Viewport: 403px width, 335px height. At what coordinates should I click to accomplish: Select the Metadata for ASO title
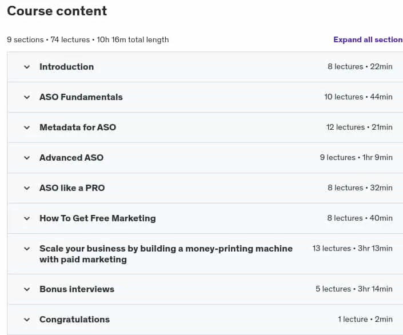click(78, 127)
